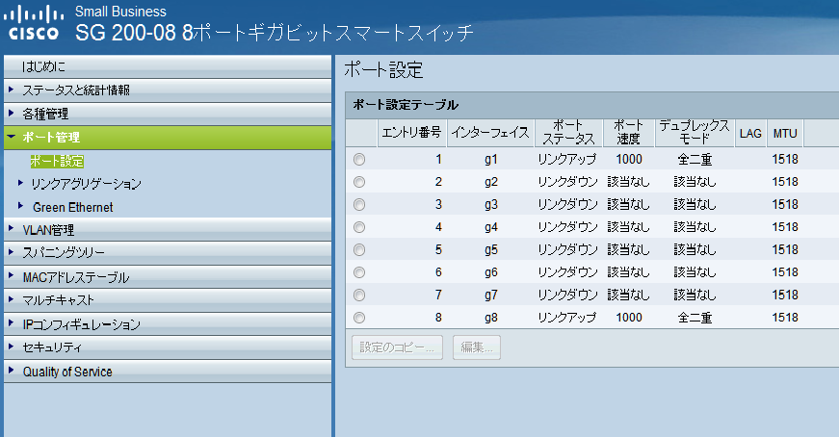Click ポートステータス column header
Screen dimensions: 839x437
pyautogui.click(x=568, y=133)
